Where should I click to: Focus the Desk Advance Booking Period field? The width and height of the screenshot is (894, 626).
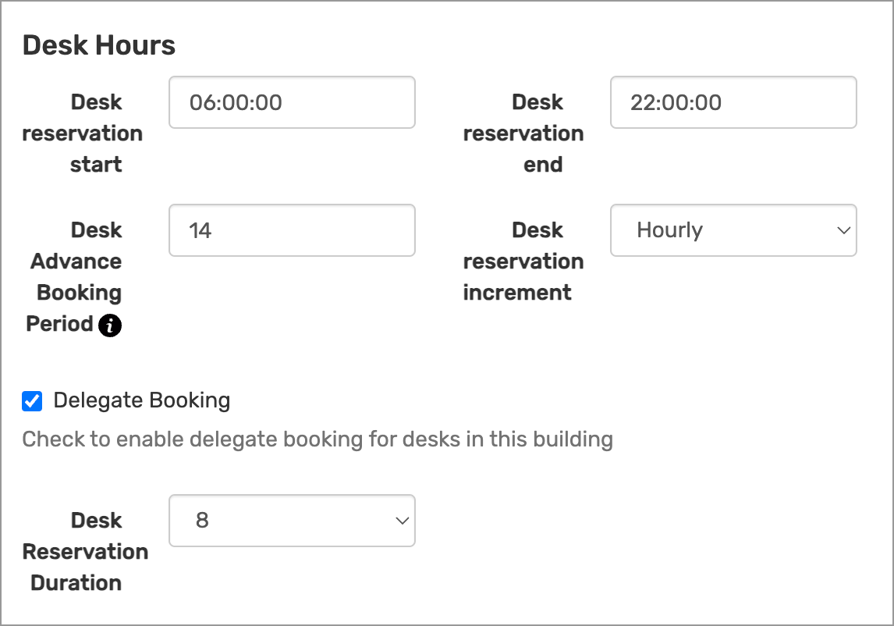click(x=292, y=230)
